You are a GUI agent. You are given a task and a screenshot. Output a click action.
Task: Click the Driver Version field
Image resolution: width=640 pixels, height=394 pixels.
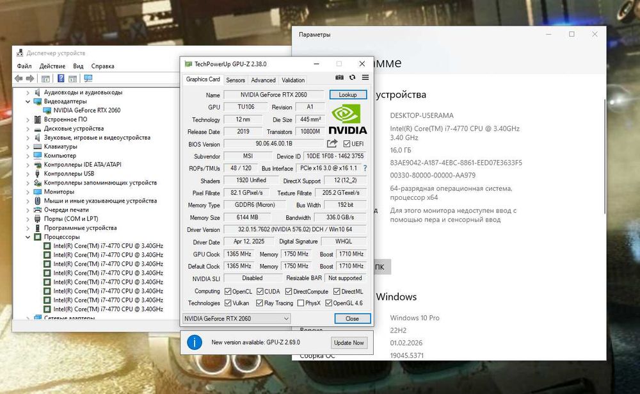pyautogui.click(x=295, y=229)
